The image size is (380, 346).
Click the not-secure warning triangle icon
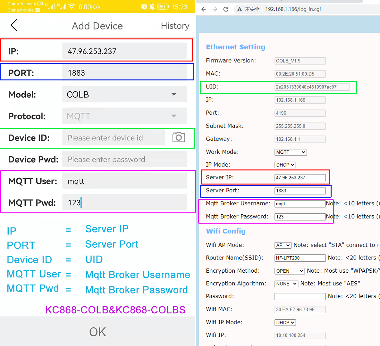[x=239, y=9]
